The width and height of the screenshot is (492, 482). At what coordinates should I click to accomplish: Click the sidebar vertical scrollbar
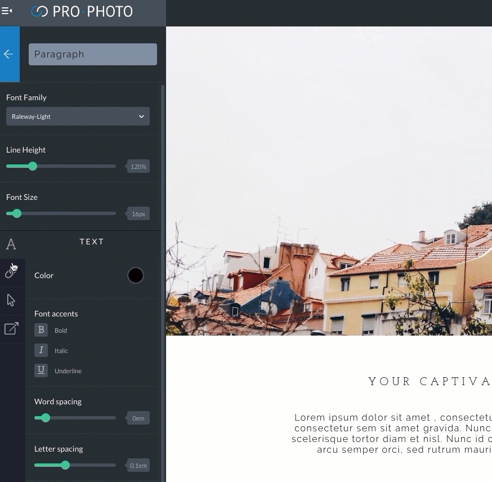163,283
